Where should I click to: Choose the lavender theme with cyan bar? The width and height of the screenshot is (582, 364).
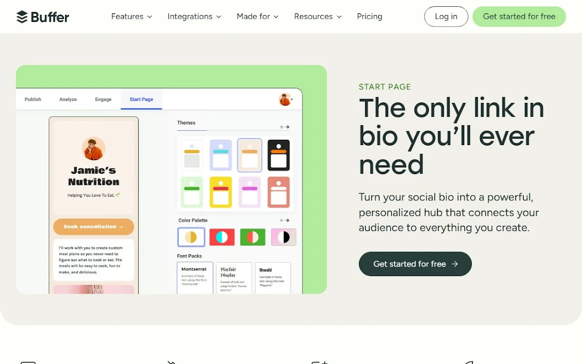pos(221,155)
